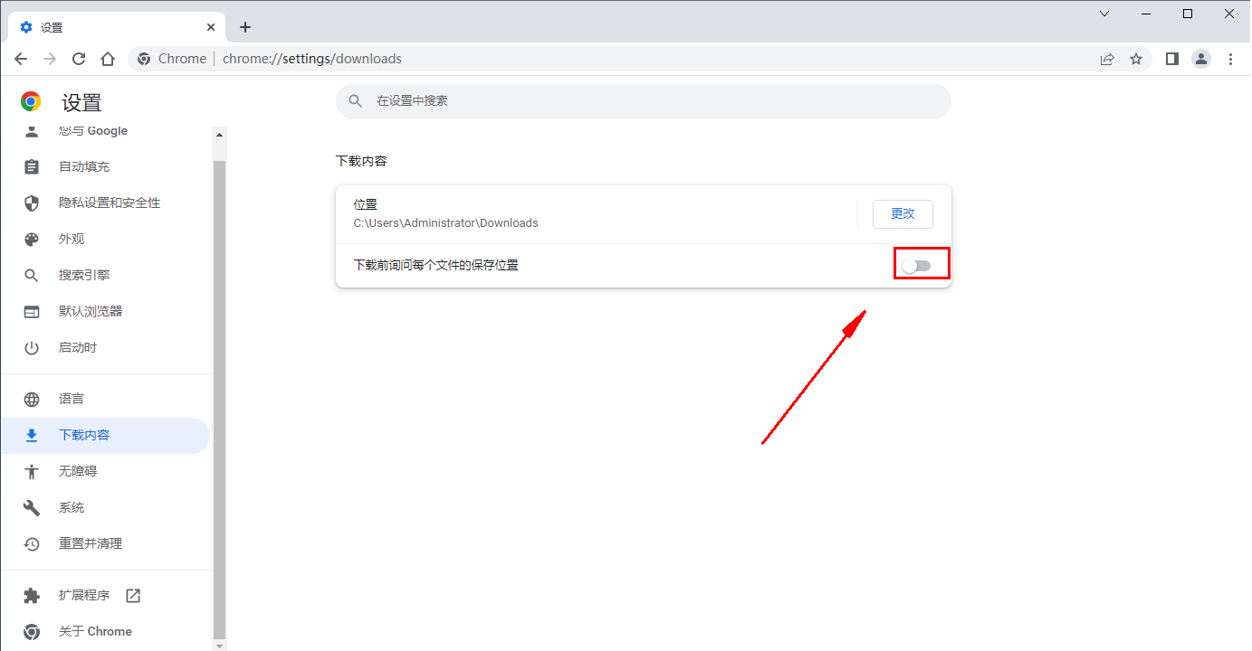Image resolution: width=1252 pixels, height=651 pixels.
Task: Click the Chrome logo next to 设置 heading
Action: pyautogui.click(x=31, y=101)
